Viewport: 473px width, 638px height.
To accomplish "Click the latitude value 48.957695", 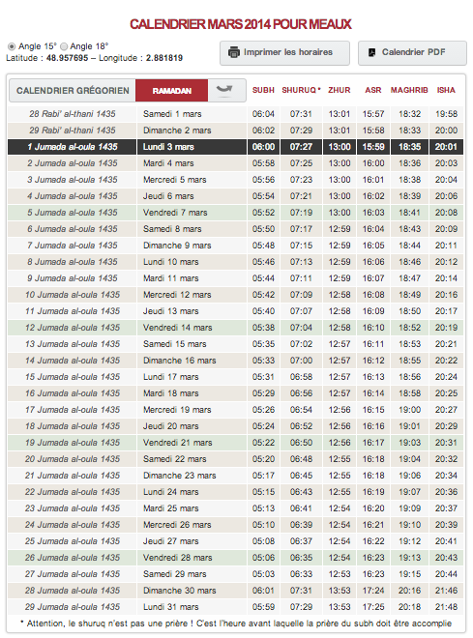I will pos(67,58).
